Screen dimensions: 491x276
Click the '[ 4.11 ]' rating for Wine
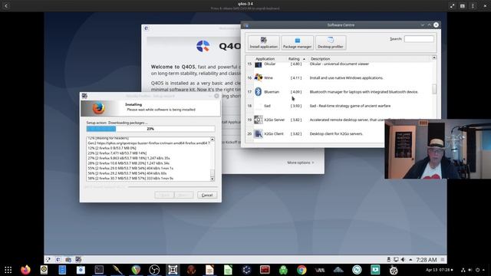coord(296,77)
